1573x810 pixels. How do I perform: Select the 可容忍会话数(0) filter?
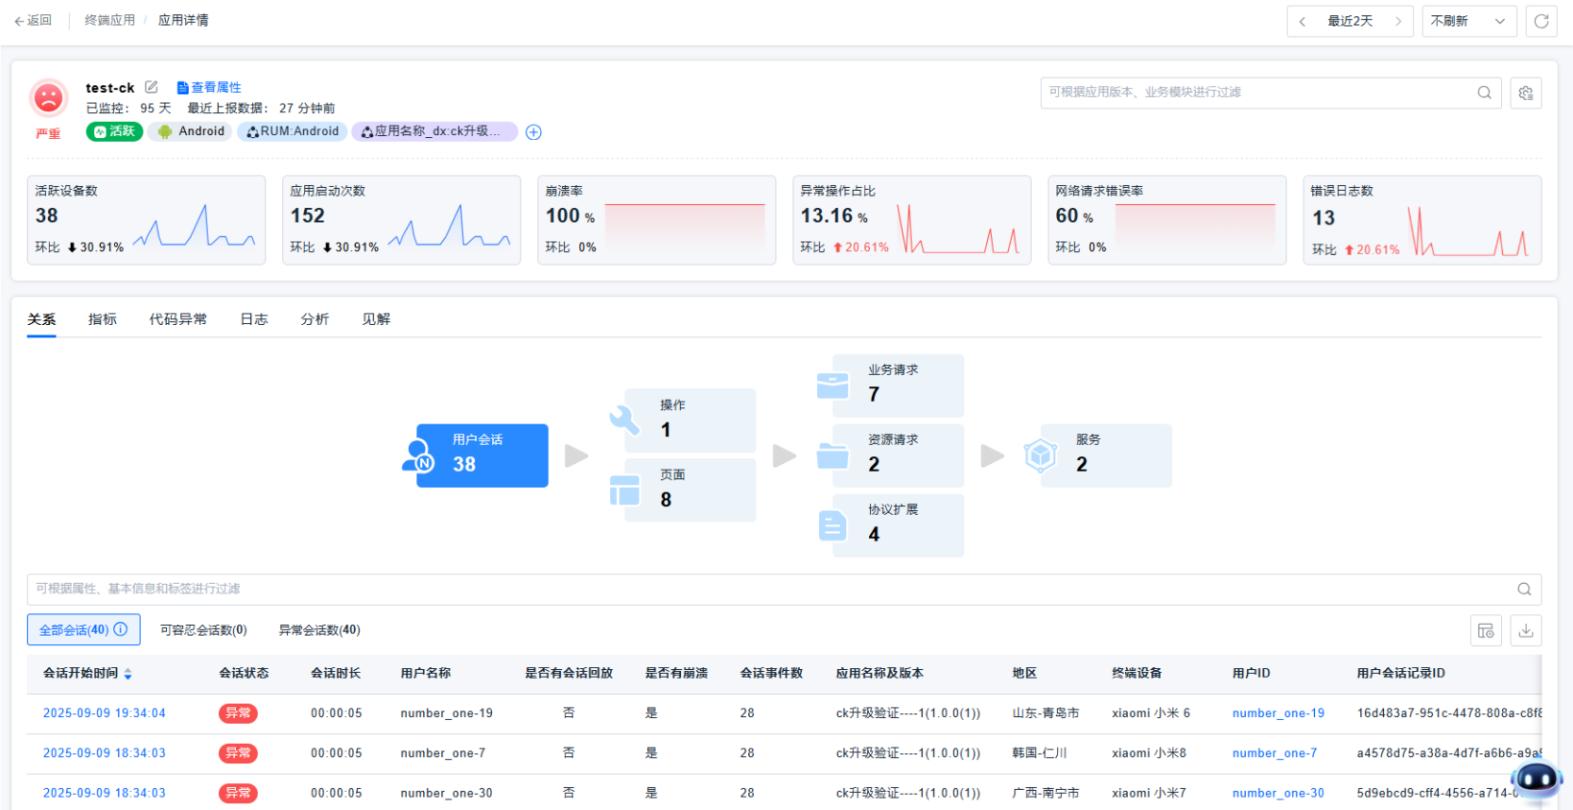coord(203,630)
